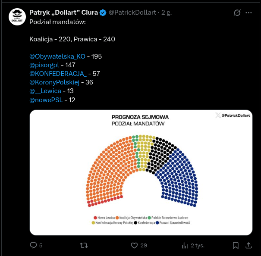The image size is (261, 256).
Task: Bookmark this post
Action: (x=236, y=245)
